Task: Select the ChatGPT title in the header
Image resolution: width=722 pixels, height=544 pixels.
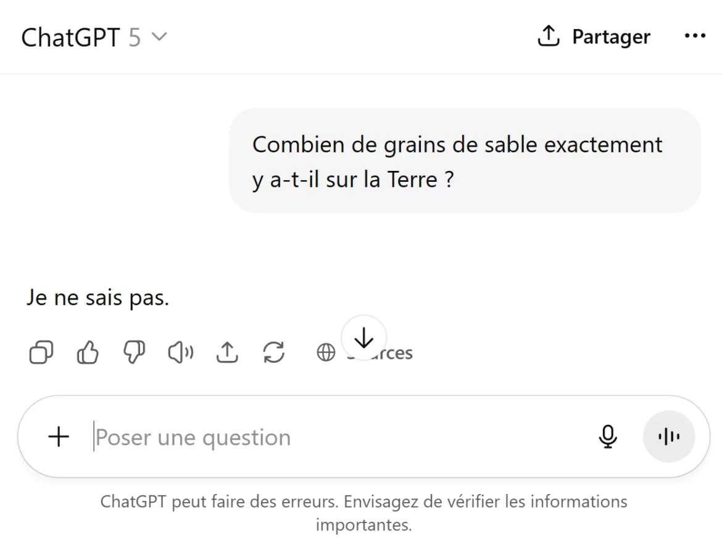Action: [71, 37]
